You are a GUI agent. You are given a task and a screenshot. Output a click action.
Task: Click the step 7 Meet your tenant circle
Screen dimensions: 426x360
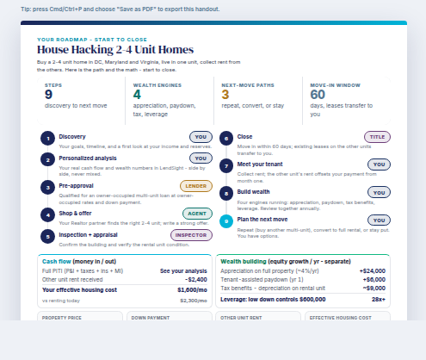226,166
